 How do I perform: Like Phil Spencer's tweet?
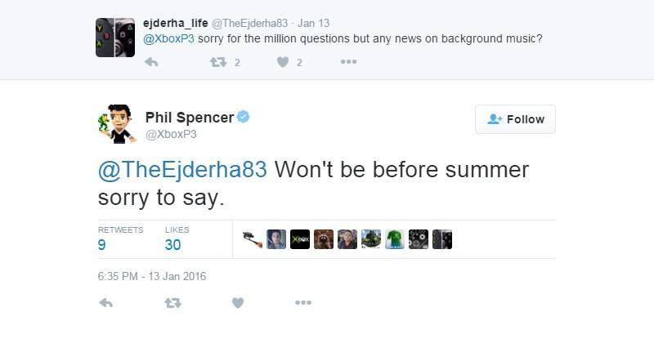tap(237, 303)
